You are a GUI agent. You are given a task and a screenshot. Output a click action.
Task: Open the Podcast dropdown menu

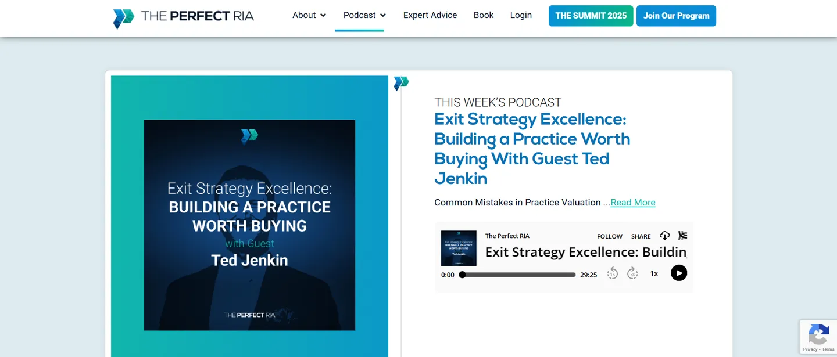point(364,16)
